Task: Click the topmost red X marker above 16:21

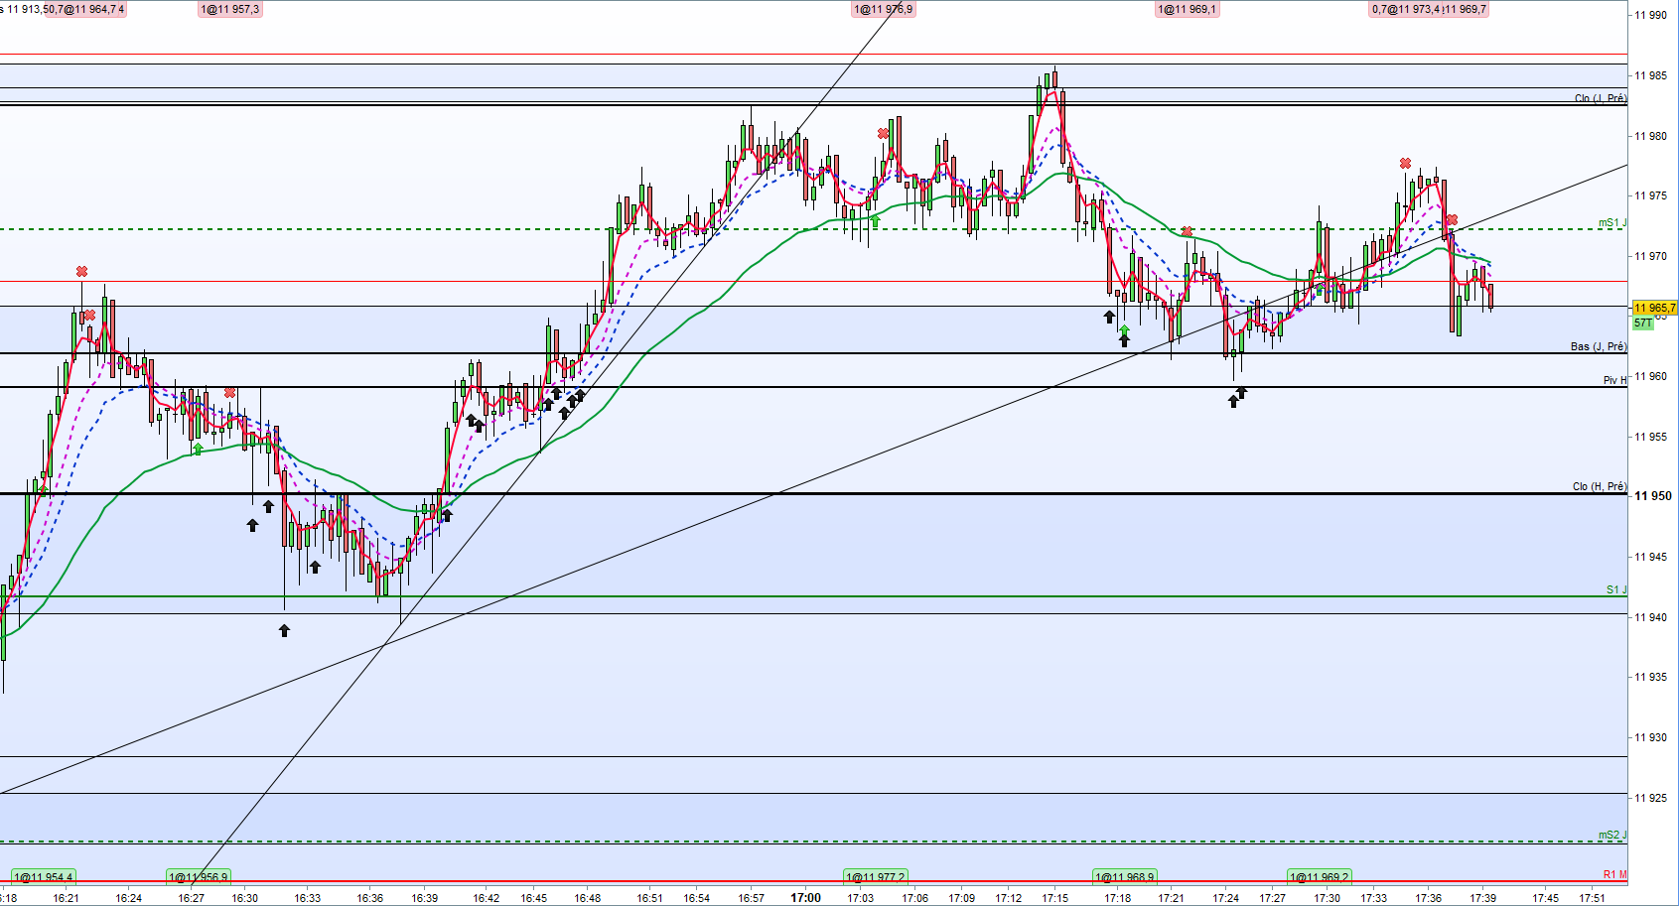Action: click(x=81, y=272)
